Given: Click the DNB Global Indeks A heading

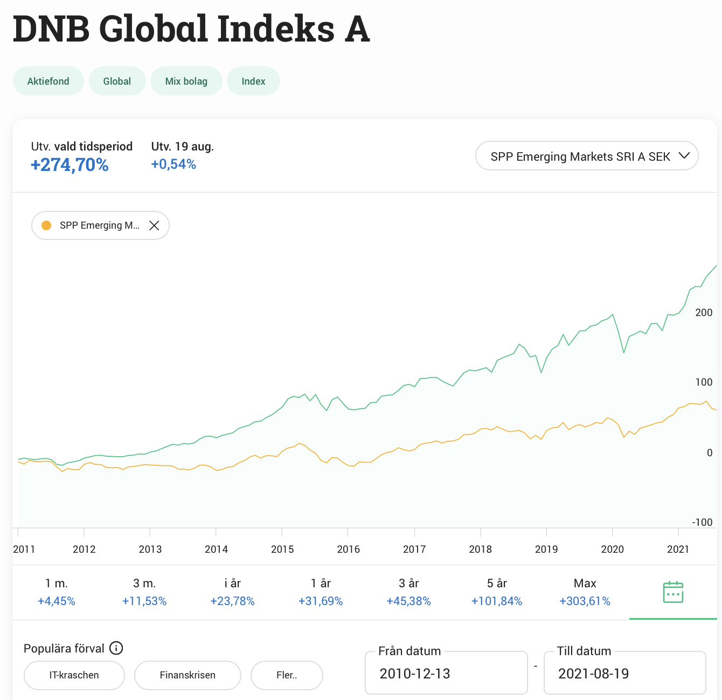Looking at the screenshot, I should tap(191, 29).
